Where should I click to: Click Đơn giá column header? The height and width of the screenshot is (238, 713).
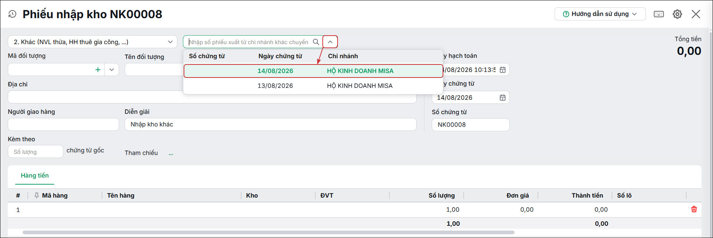click(x=517, y=195)
